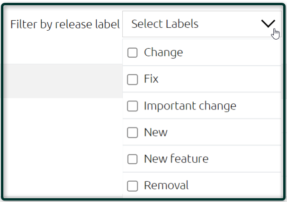This screenshot has width=287, height=202.
Task: Select the Removal checkbox square
Action: point(132,186)
